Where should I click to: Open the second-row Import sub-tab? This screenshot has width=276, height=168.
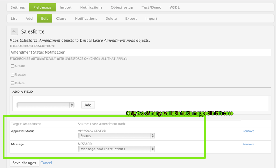tap(151, 18)
